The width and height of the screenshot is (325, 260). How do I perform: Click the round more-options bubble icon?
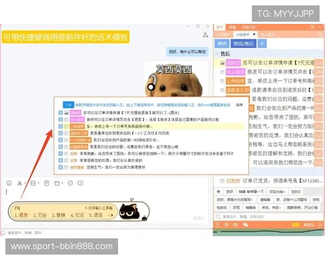70,183
